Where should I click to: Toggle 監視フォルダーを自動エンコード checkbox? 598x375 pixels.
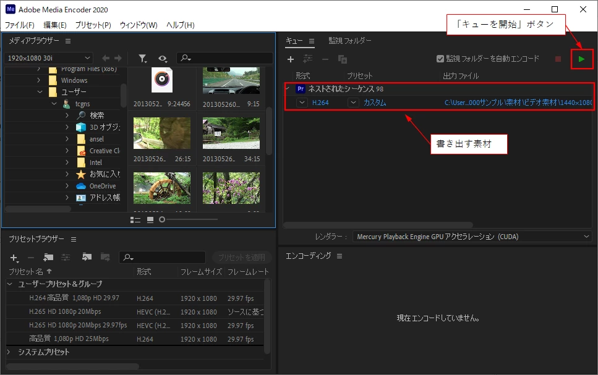click(440, 59)
